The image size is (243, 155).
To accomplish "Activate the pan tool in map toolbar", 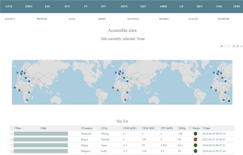I will pos(222,46).
